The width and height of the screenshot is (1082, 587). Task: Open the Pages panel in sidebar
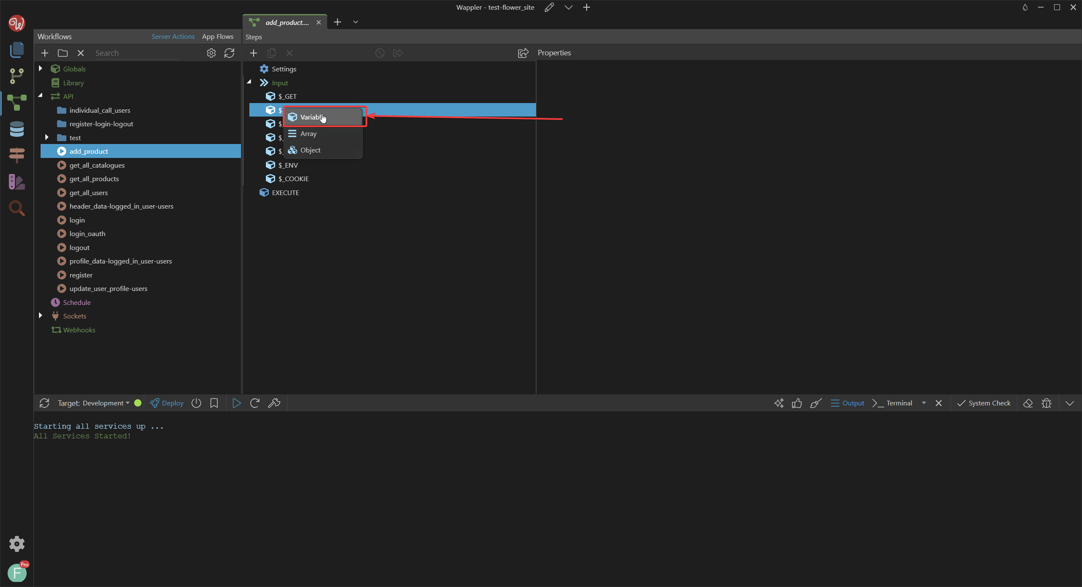click(x=16, y=50)
